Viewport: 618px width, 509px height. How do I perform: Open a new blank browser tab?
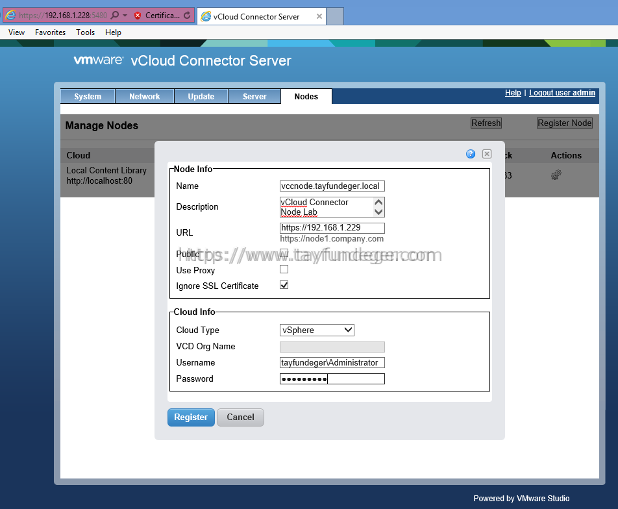click(x=335, y=17)
